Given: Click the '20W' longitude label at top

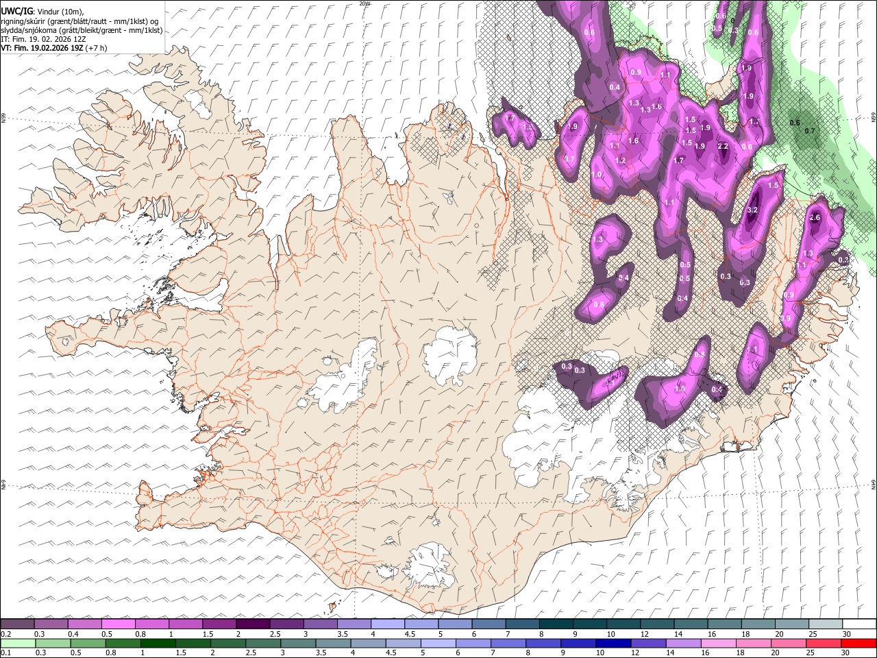Looking at the screenshot, I should (365, 3).
